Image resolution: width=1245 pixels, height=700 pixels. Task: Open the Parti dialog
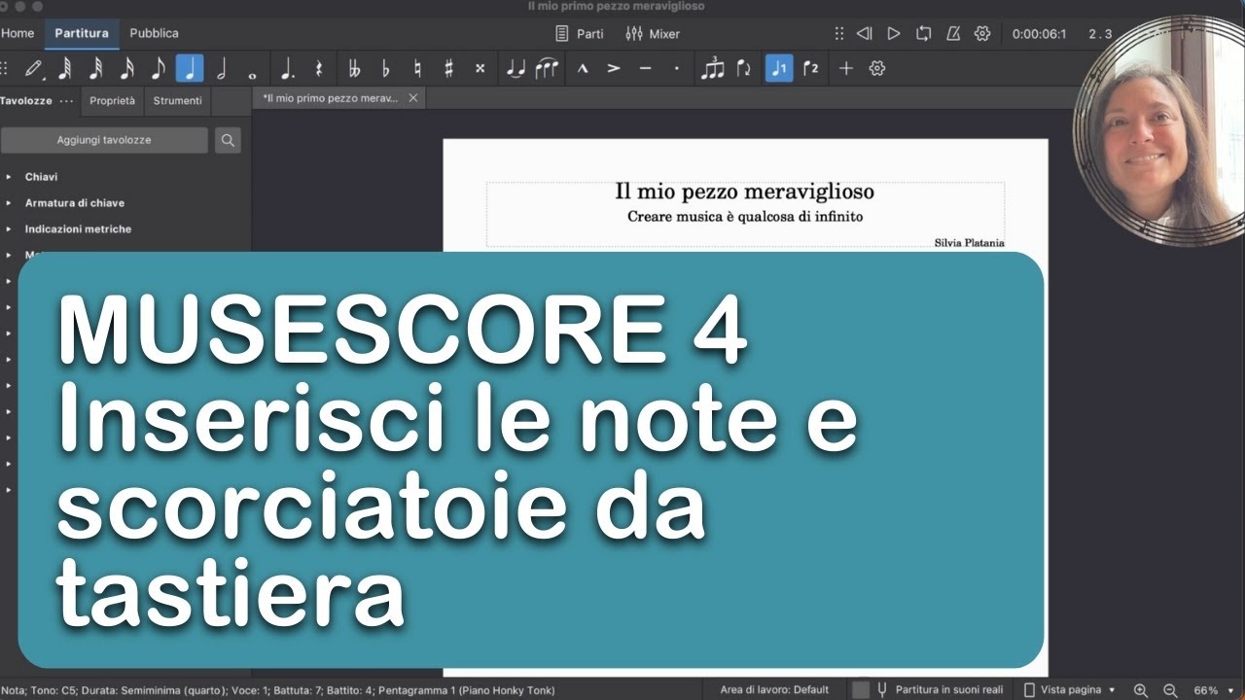click(580, 34)
